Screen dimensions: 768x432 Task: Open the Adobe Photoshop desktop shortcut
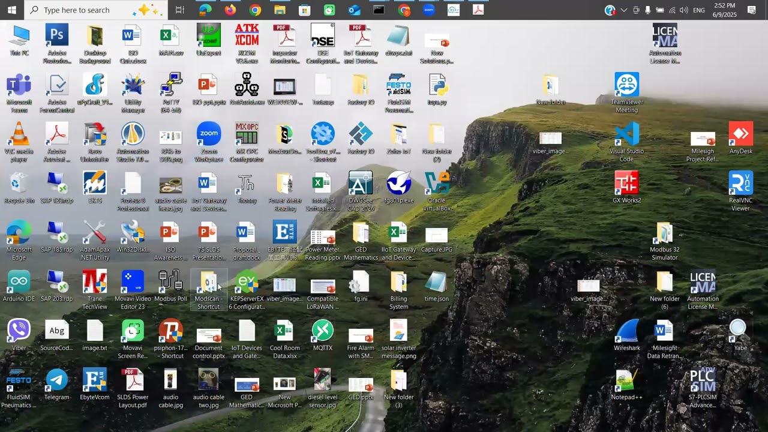point(57,44)
